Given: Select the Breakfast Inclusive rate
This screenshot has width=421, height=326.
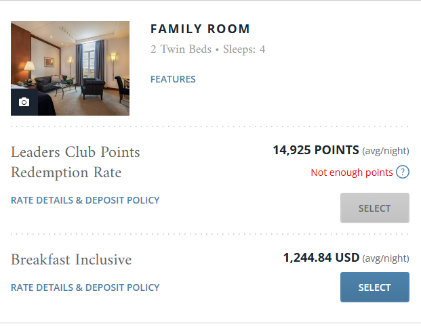Looking at the screenshot, I should point(374,287).
